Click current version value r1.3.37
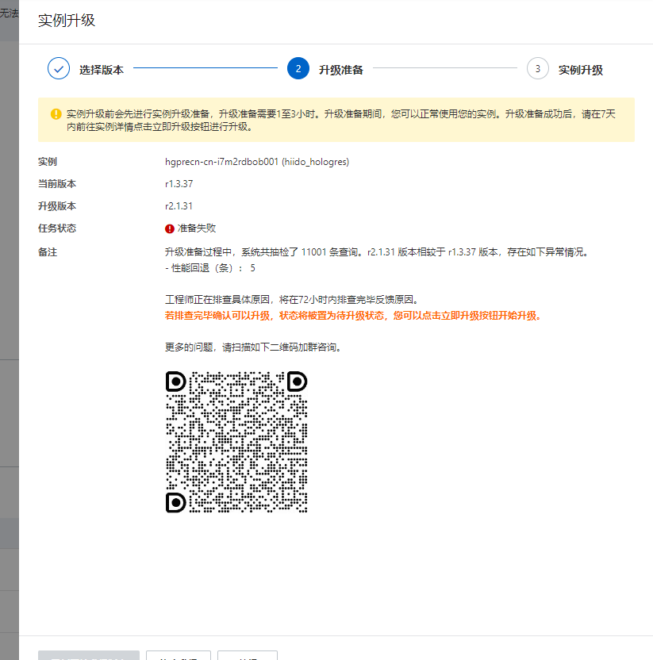Screen dimensions: 653x660 (x=179, y=184)
